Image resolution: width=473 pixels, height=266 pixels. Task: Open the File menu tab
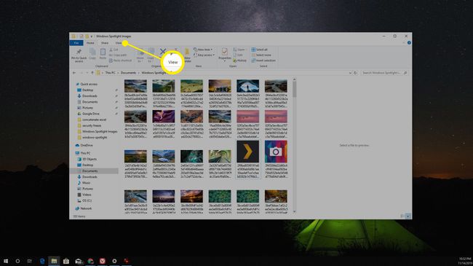(76, 43)
